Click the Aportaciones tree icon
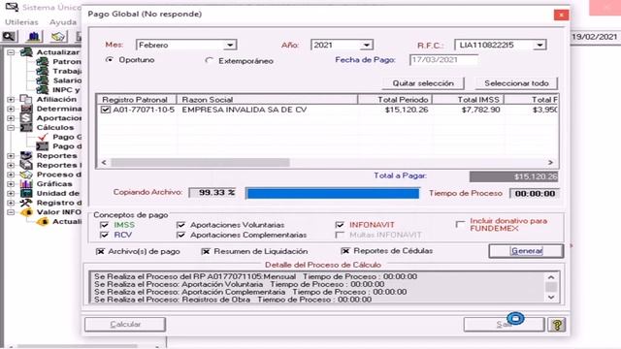The image size is (621, 349). click(26, 118)
